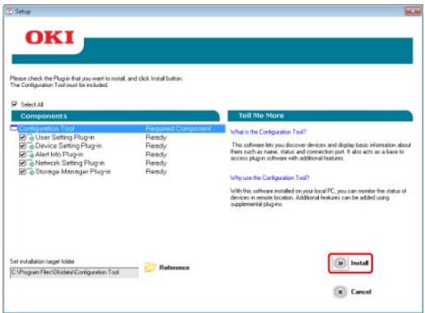Uncheck the User Setting Plug-in checkbox
This screenshot has height=313, width=425.
pyautogui.click(x=22, y=137)
